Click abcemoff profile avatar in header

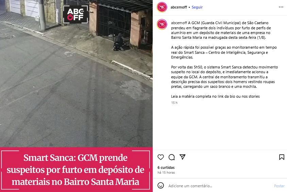point(162,7)
